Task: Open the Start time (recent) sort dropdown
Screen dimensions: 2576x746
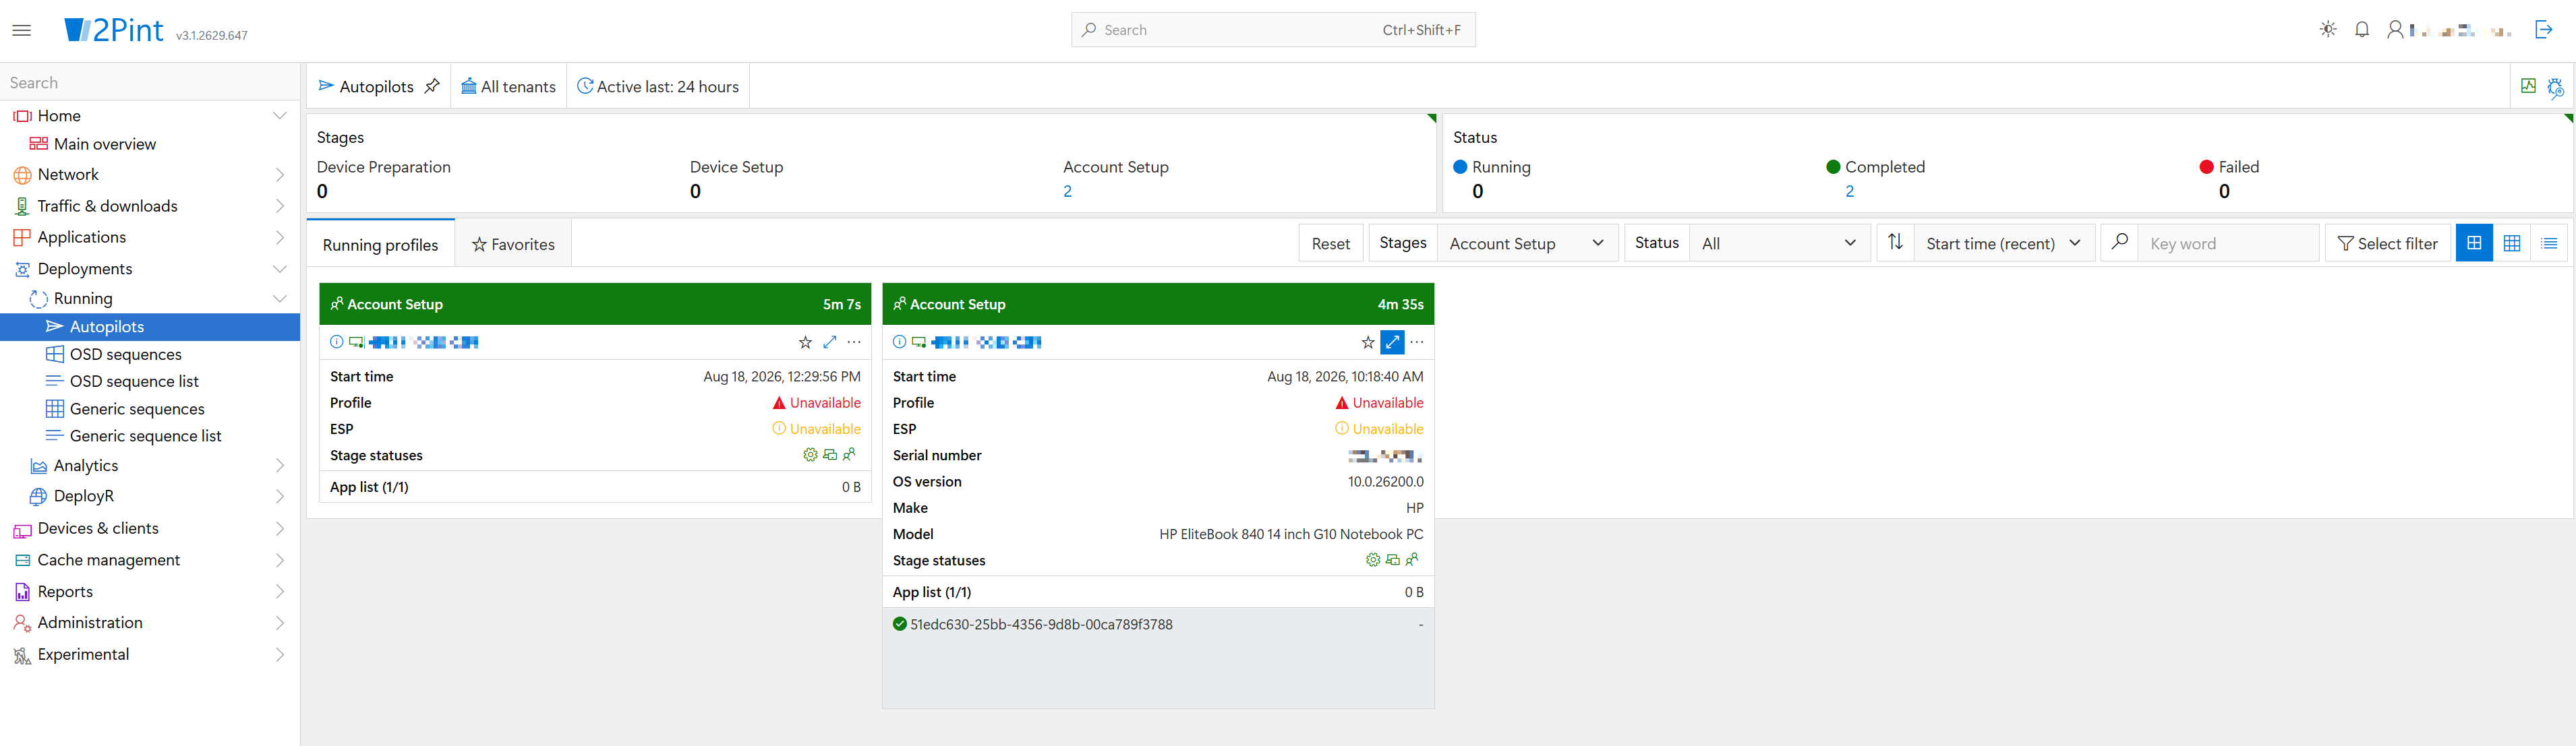Action: [x=2004, y=244]
